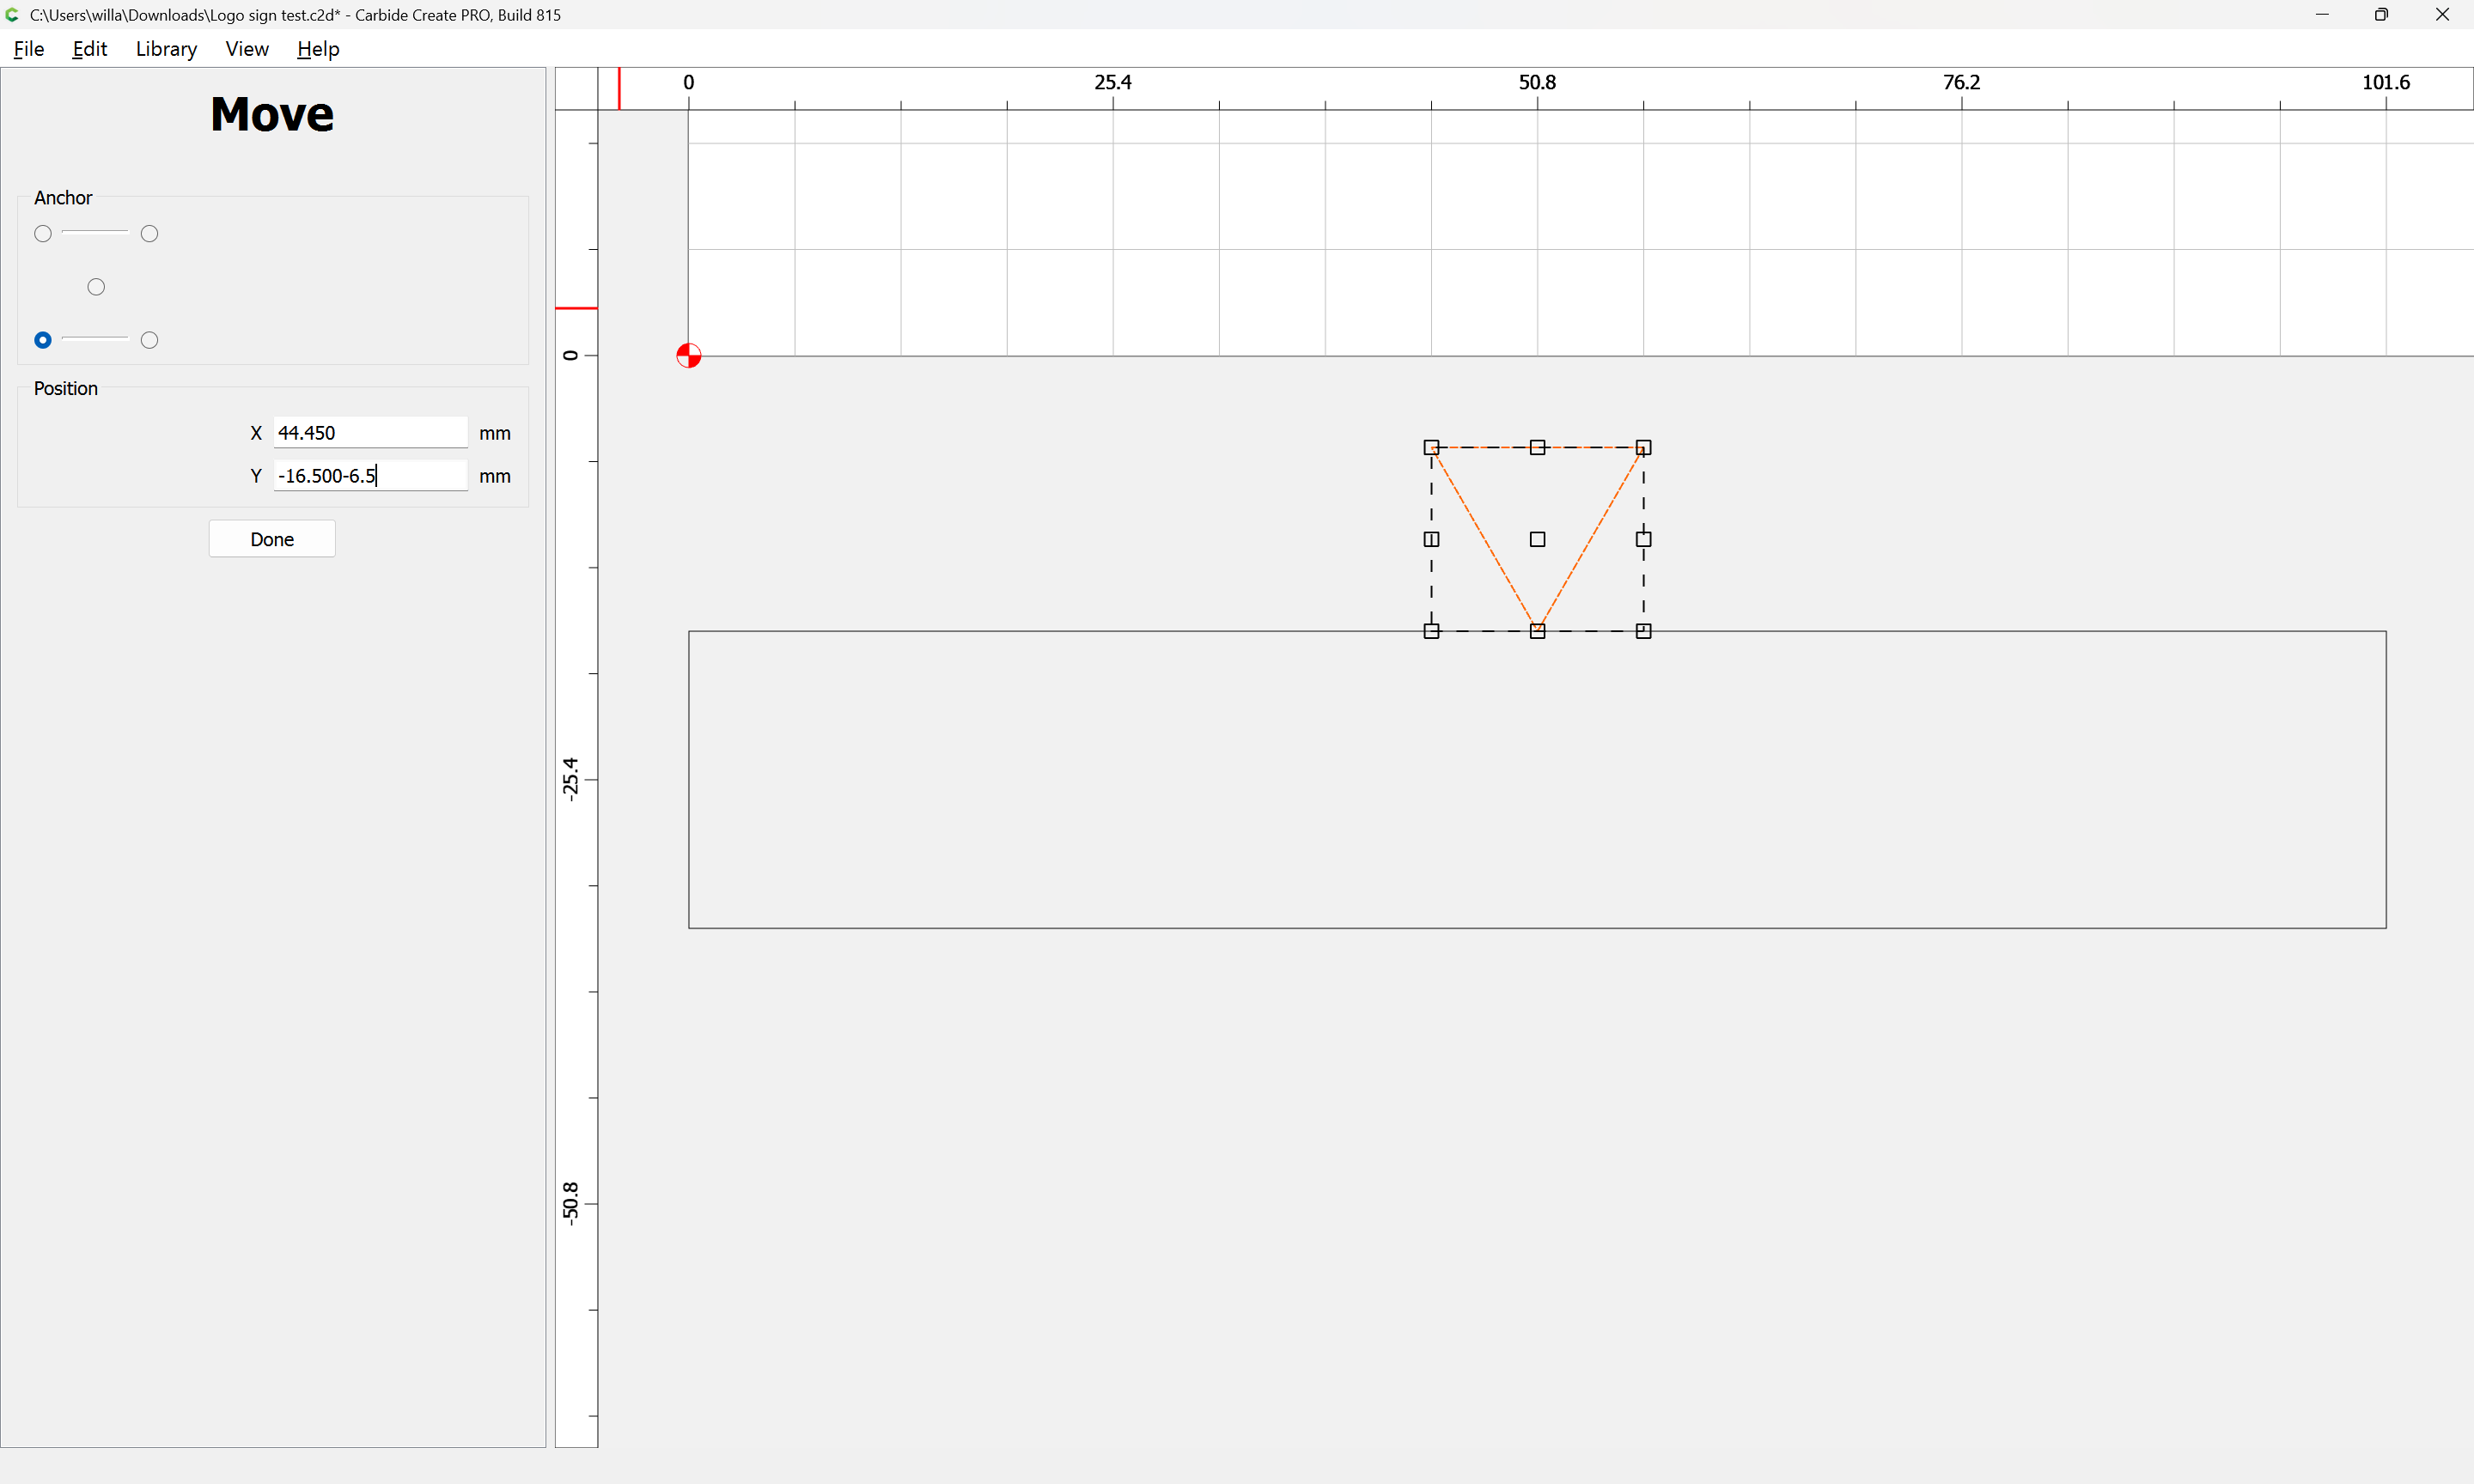The height and width of the screenshot is (1484, 2474).
Task: Click the Carbide Create app icon in title bar
Action: [12, 15]
